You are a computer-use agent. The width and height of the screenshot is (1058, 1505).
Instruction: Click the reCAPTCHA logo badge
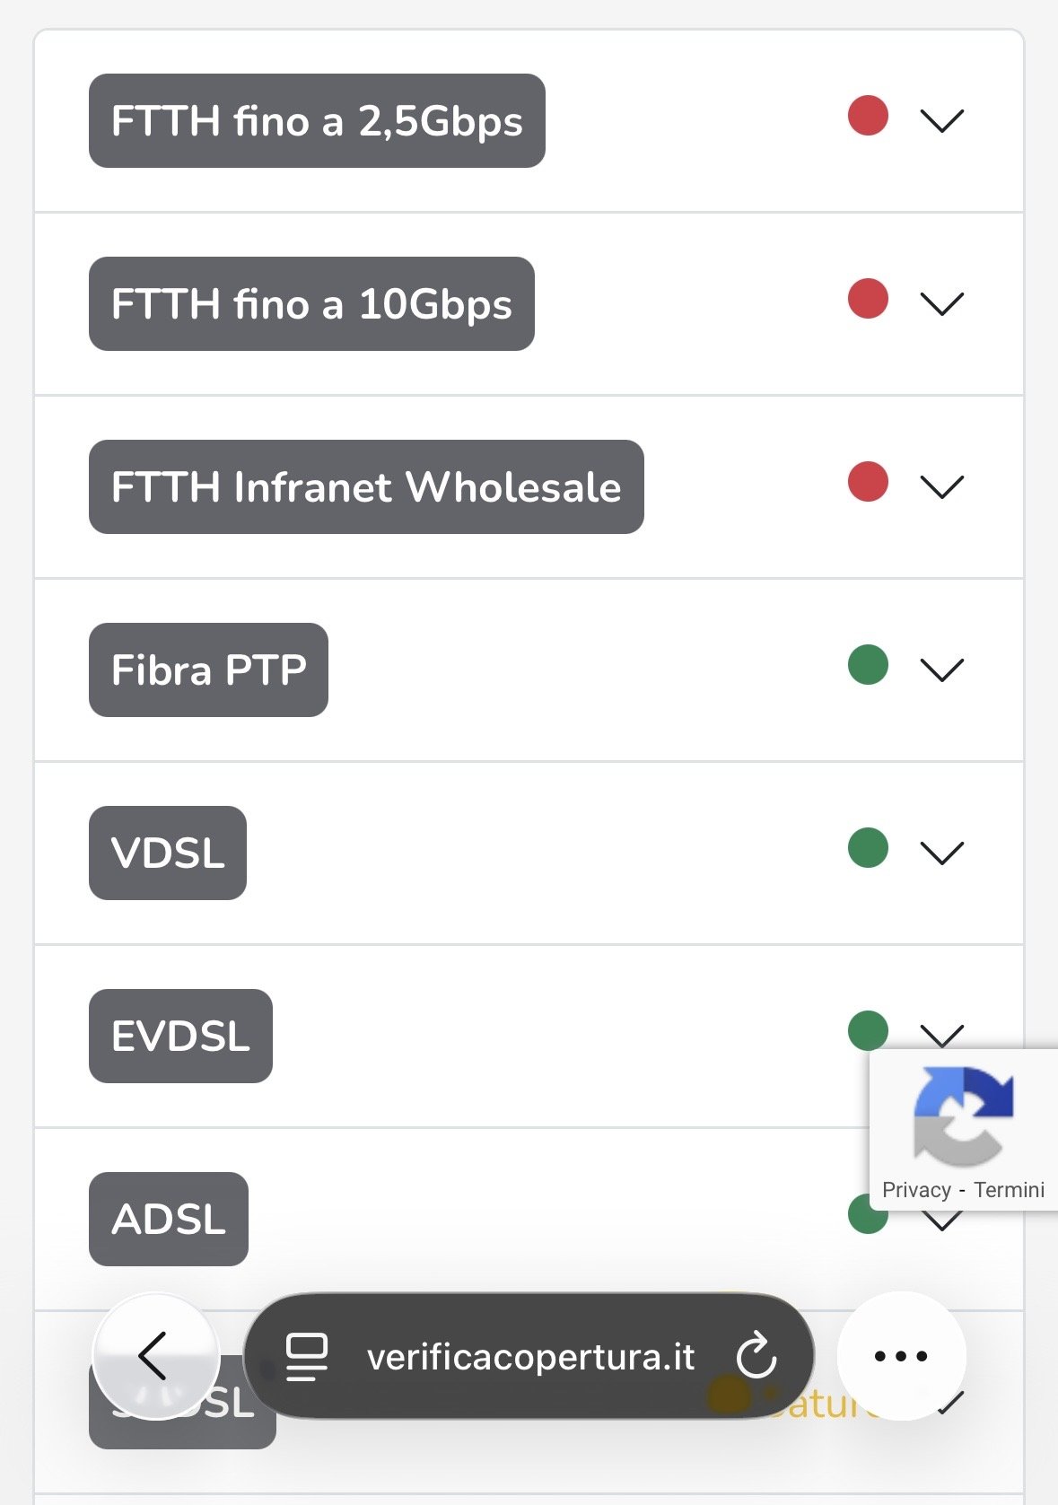coord(963,1116)
